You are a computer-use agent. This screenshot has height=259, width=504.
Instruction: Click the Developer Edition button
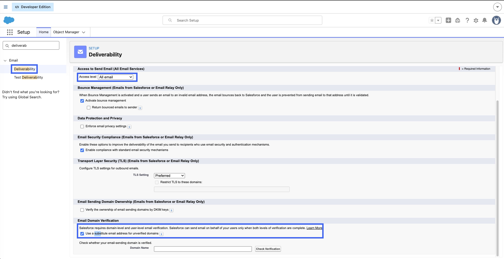(33, 7)
